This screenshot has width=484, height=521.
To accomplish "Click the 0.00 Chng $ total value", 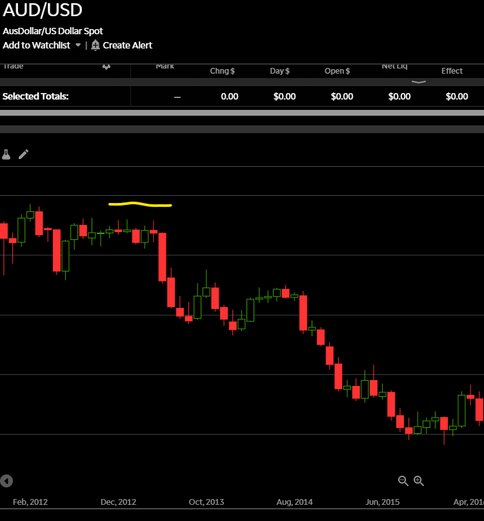I will (230, 97).
